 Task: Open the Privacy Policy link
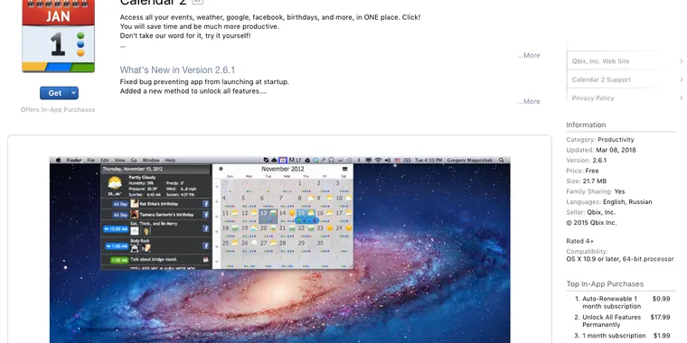click(x=592, y=98)
